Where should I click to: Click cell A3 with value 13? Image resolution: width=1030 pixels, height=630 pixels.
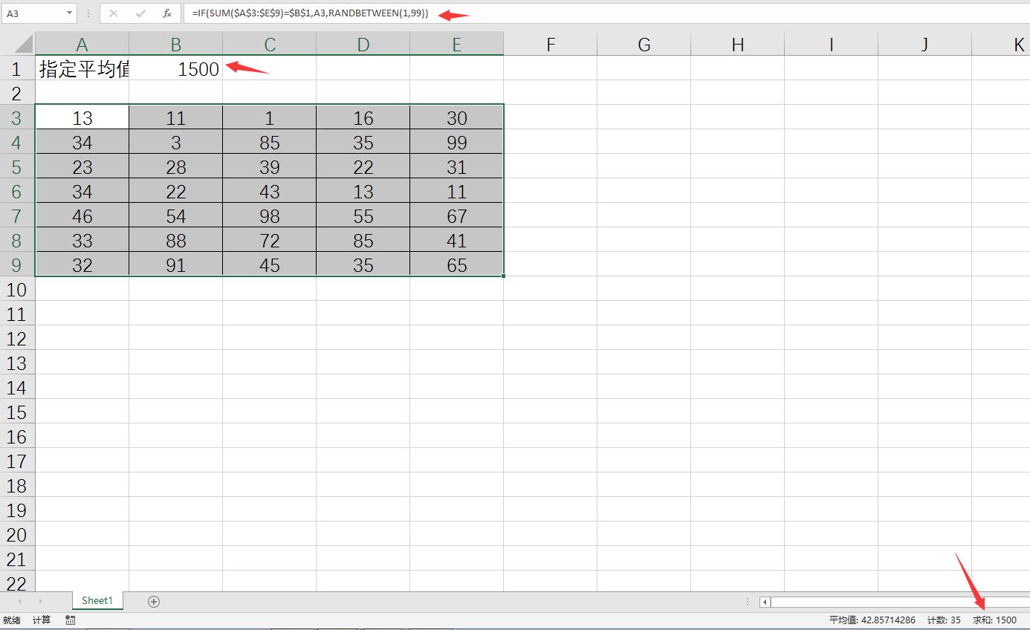pos(82,117)
